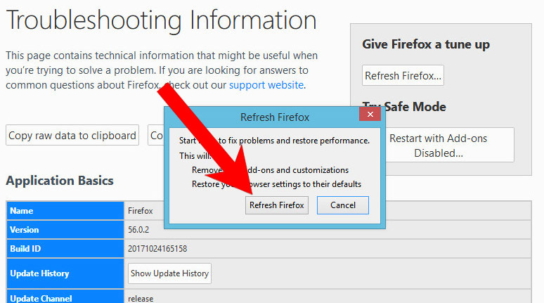Open the support website link
The height and width of the screenshot is (303, 544).
tap(266, 85)
